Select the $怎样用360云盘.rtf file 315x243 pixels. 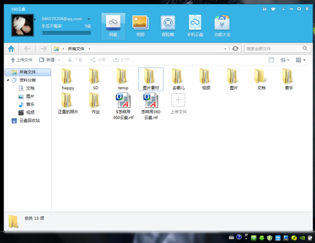[123, 106]
